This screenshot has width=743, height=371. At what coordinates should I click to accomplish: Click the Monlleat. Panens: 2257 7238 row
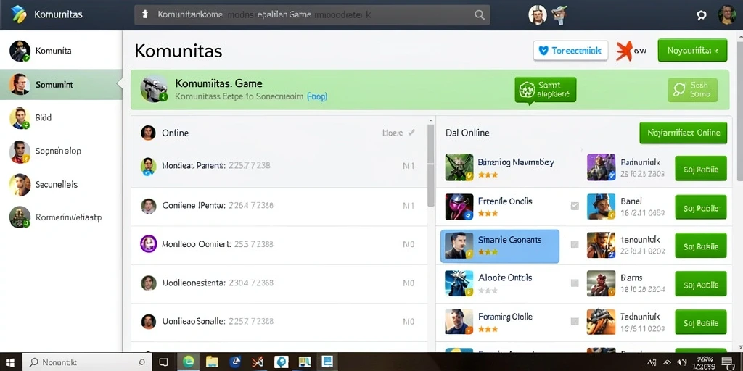[x=279, y=166]
